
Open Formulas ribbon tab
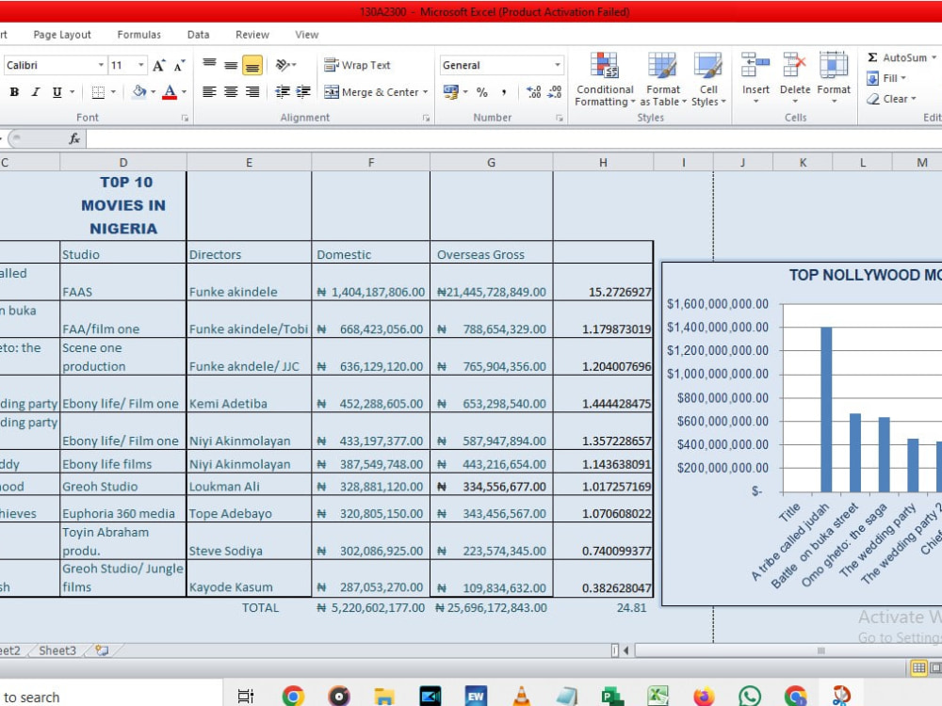tap(138, 35)
